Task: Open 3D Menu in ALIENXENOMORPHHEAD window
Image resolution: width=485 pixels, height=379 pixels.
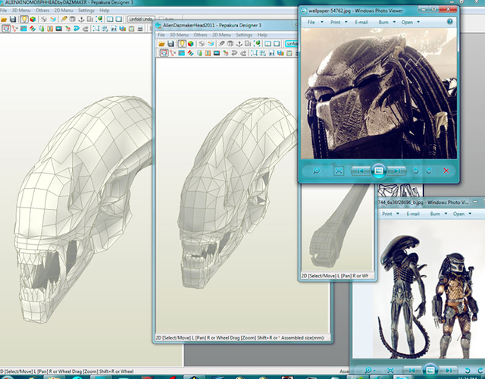Action: pyautogui.click(x=21, y=10)
